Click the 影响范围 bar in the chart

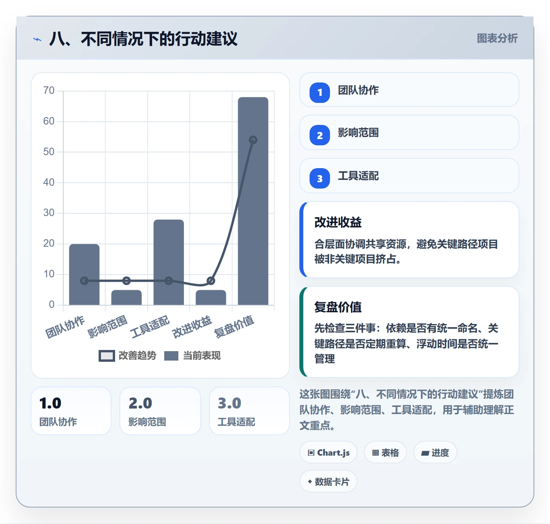(126, 297)
